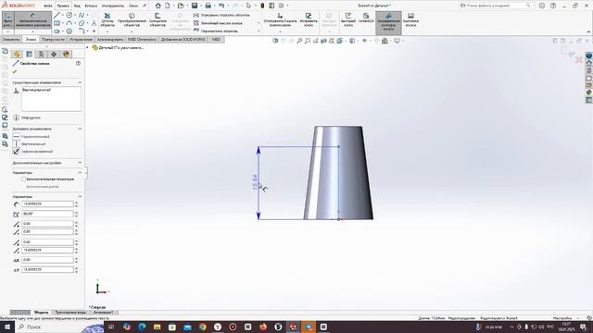
Task: Click the file and model search box
Action: [x=497, y=6]
